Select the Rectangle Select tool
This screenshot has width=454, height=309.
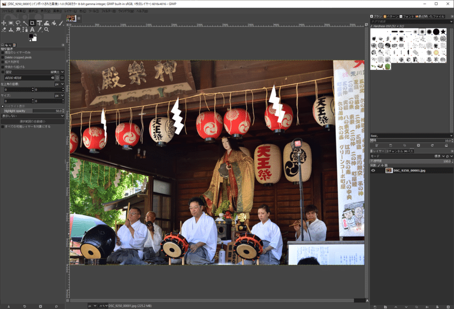11,23
